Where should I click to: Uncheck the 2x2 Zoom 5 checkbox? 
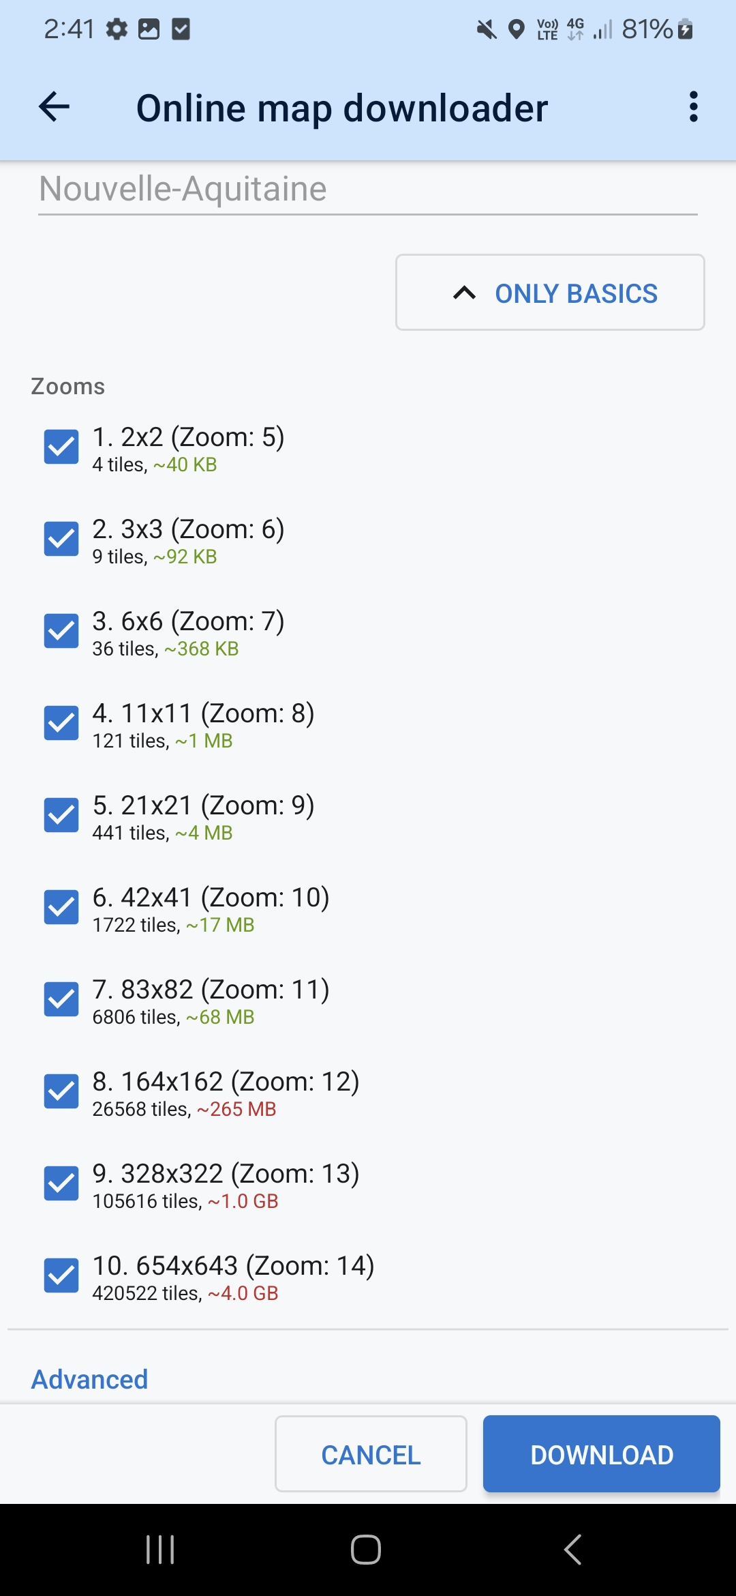[61, 447]
